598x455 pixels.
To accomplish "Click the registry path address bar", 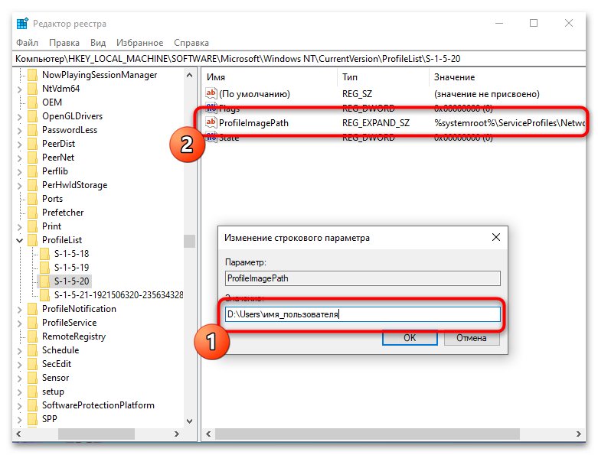I will 299,59.
